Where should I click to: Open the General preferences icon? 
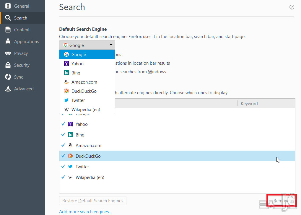(8, 6)
